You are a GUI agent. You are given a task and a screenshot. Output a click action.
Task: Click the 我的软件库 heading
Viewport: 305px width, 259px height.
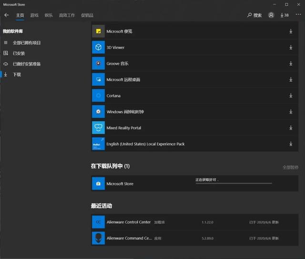click(13, 31)
